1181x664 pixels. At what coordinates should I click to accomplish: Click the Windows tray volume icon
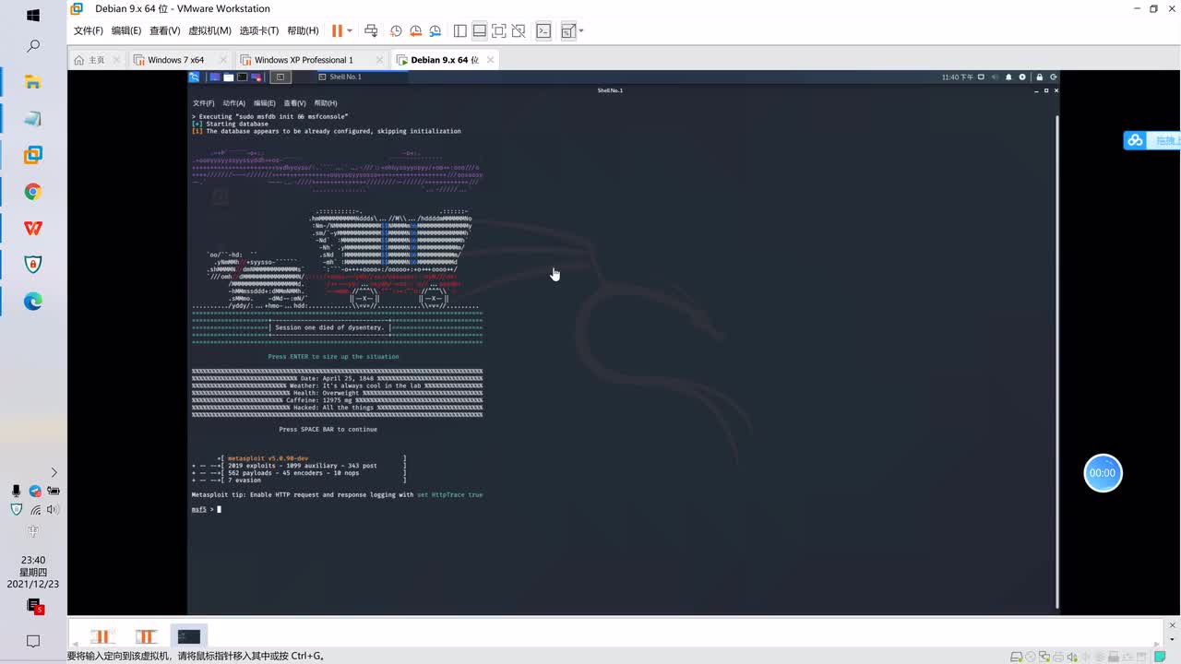(x=53, y=509)
